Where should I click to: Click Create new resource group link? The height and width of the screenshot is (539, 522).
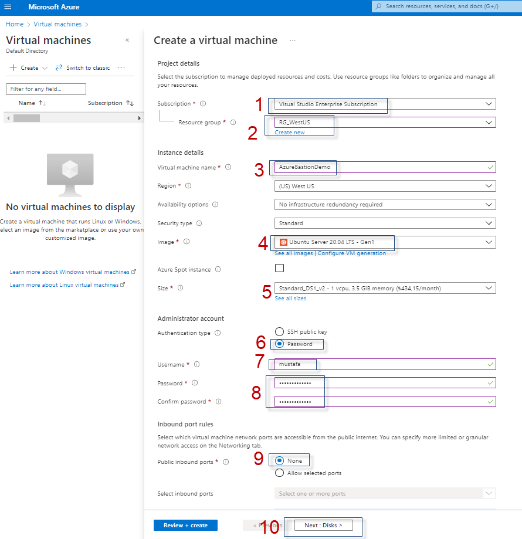coord(290,133)
